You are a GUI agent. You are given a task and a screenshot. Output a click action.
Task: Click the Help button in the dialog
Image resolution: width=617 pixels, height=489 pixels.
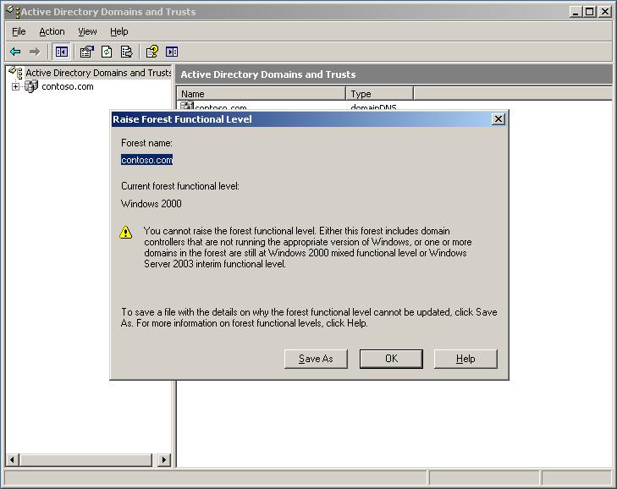point(466,359)
